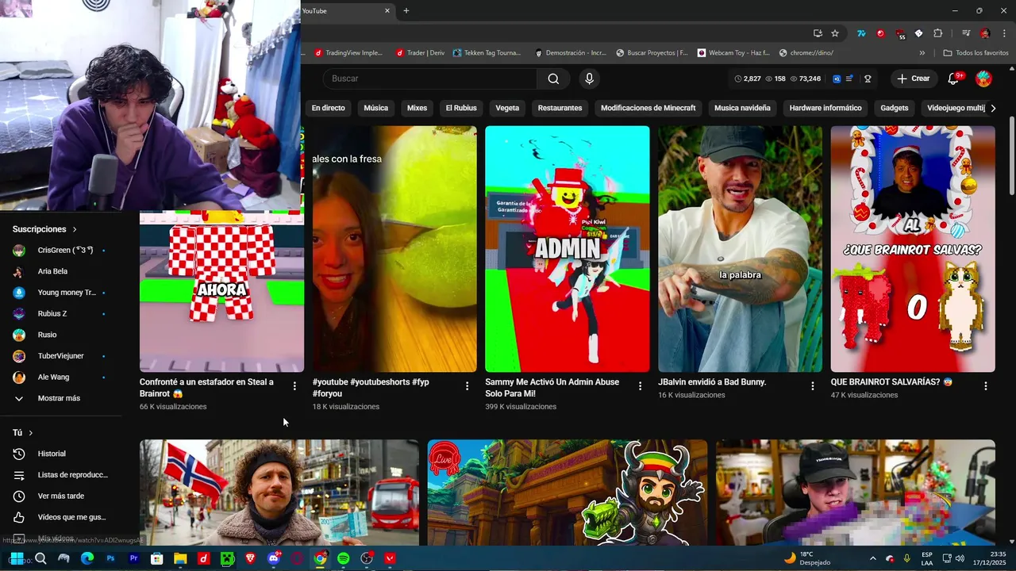Click the 'Crear' button
1016x571 pixels.
click(914, 79)
